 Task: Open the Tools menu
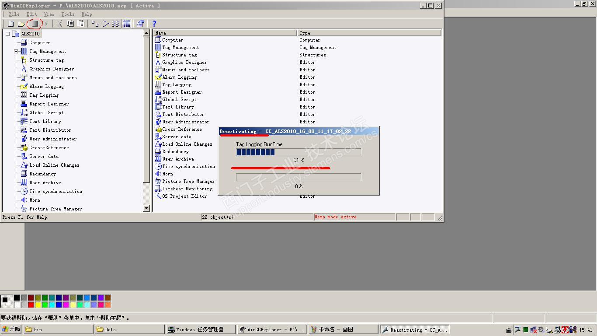pyautogui.click(x=68, y=14)
